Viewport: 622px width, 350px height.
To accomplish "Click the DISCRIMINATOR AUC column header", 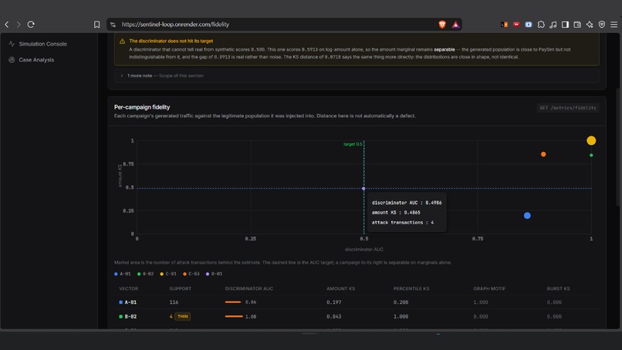I will (249, 289).
